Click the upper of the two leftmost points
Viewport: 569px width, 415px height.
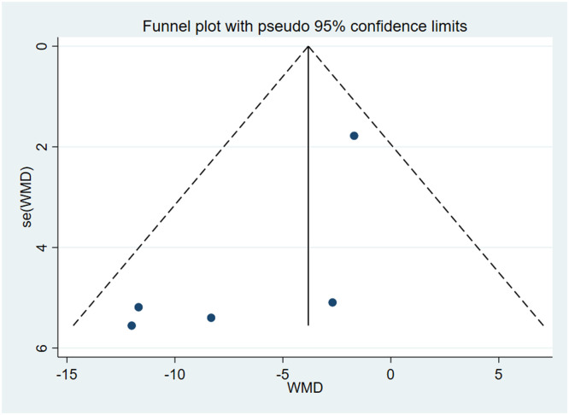(x=138, y=307)
